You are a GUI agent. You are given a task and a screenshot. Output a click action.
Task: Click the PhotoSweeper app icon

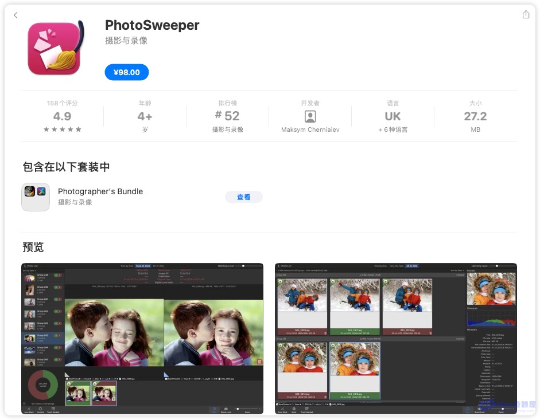coord(56,48)
